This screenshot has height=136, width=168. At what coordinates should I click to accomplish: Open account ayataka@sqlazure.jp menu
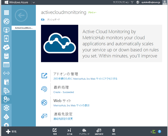tap(151, 2)
